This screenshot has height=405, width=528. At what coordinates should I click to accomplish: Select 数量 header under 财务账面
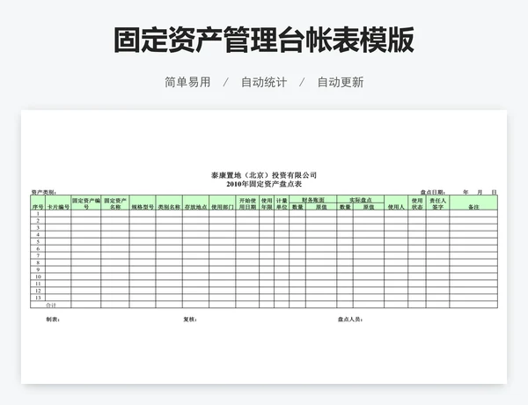click(297, 207)
